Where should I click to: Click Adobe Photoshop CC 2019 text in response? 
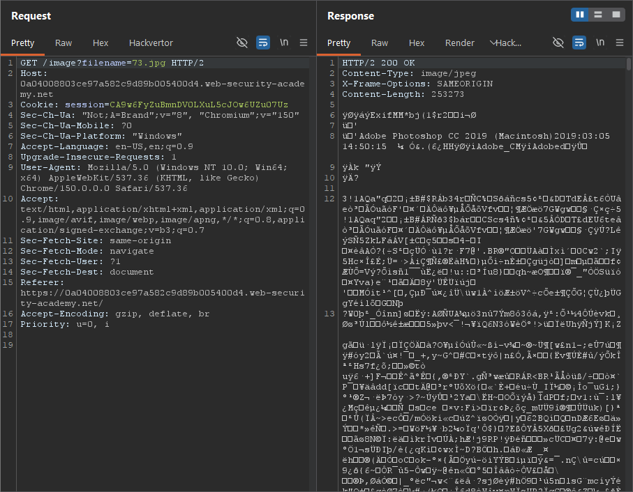tap(423, 136)
